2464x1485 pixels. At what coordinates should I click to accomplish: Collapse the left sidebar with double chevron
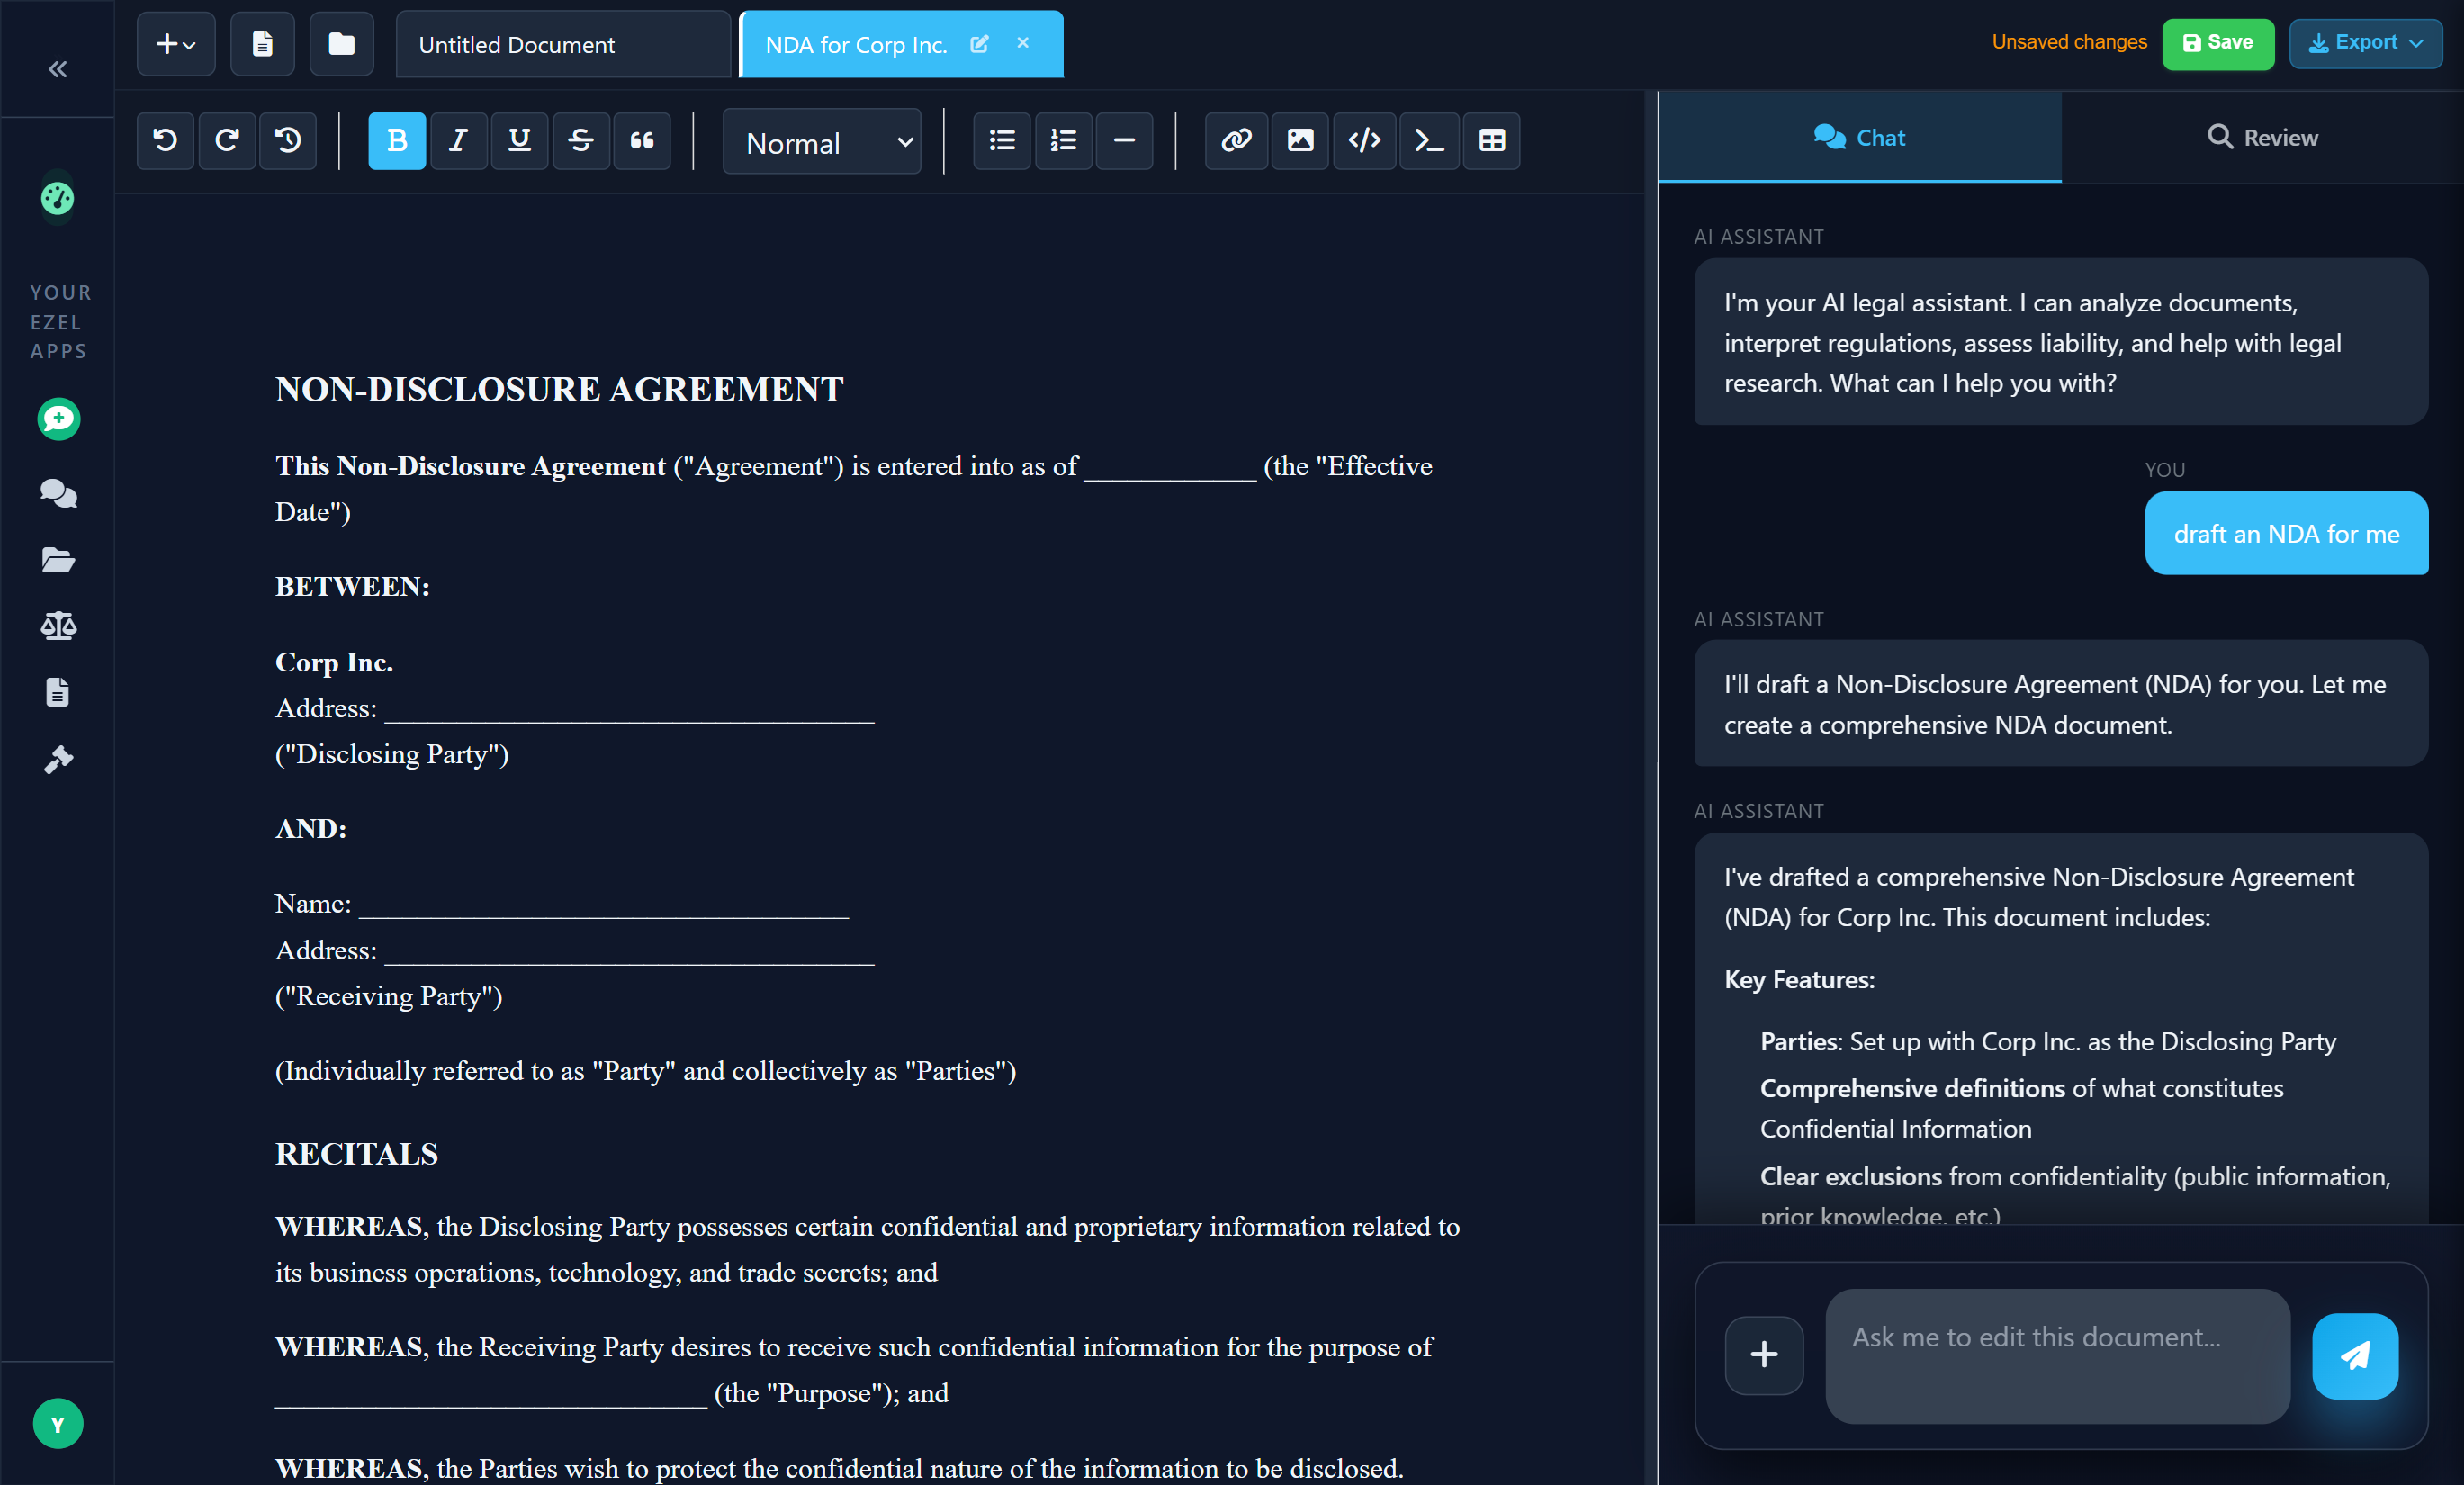58,69
